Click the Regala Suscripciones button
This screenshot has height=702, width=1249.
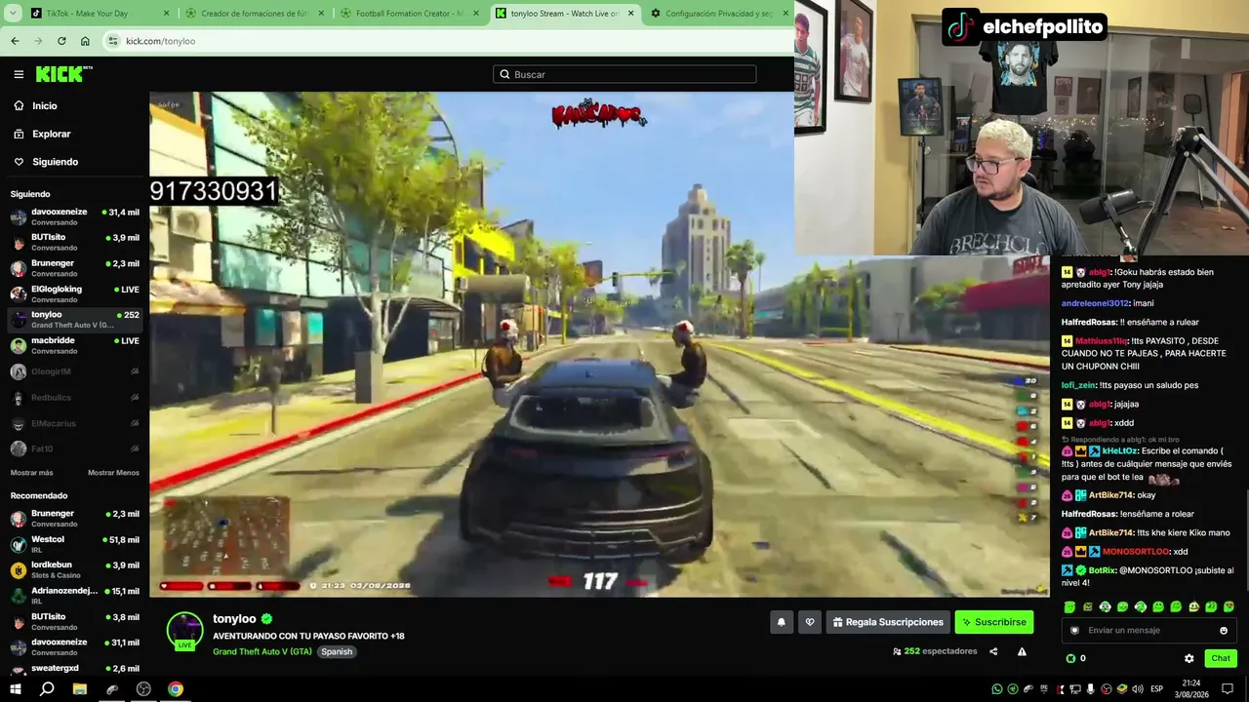pyautogui.click(x=888, y=622)
